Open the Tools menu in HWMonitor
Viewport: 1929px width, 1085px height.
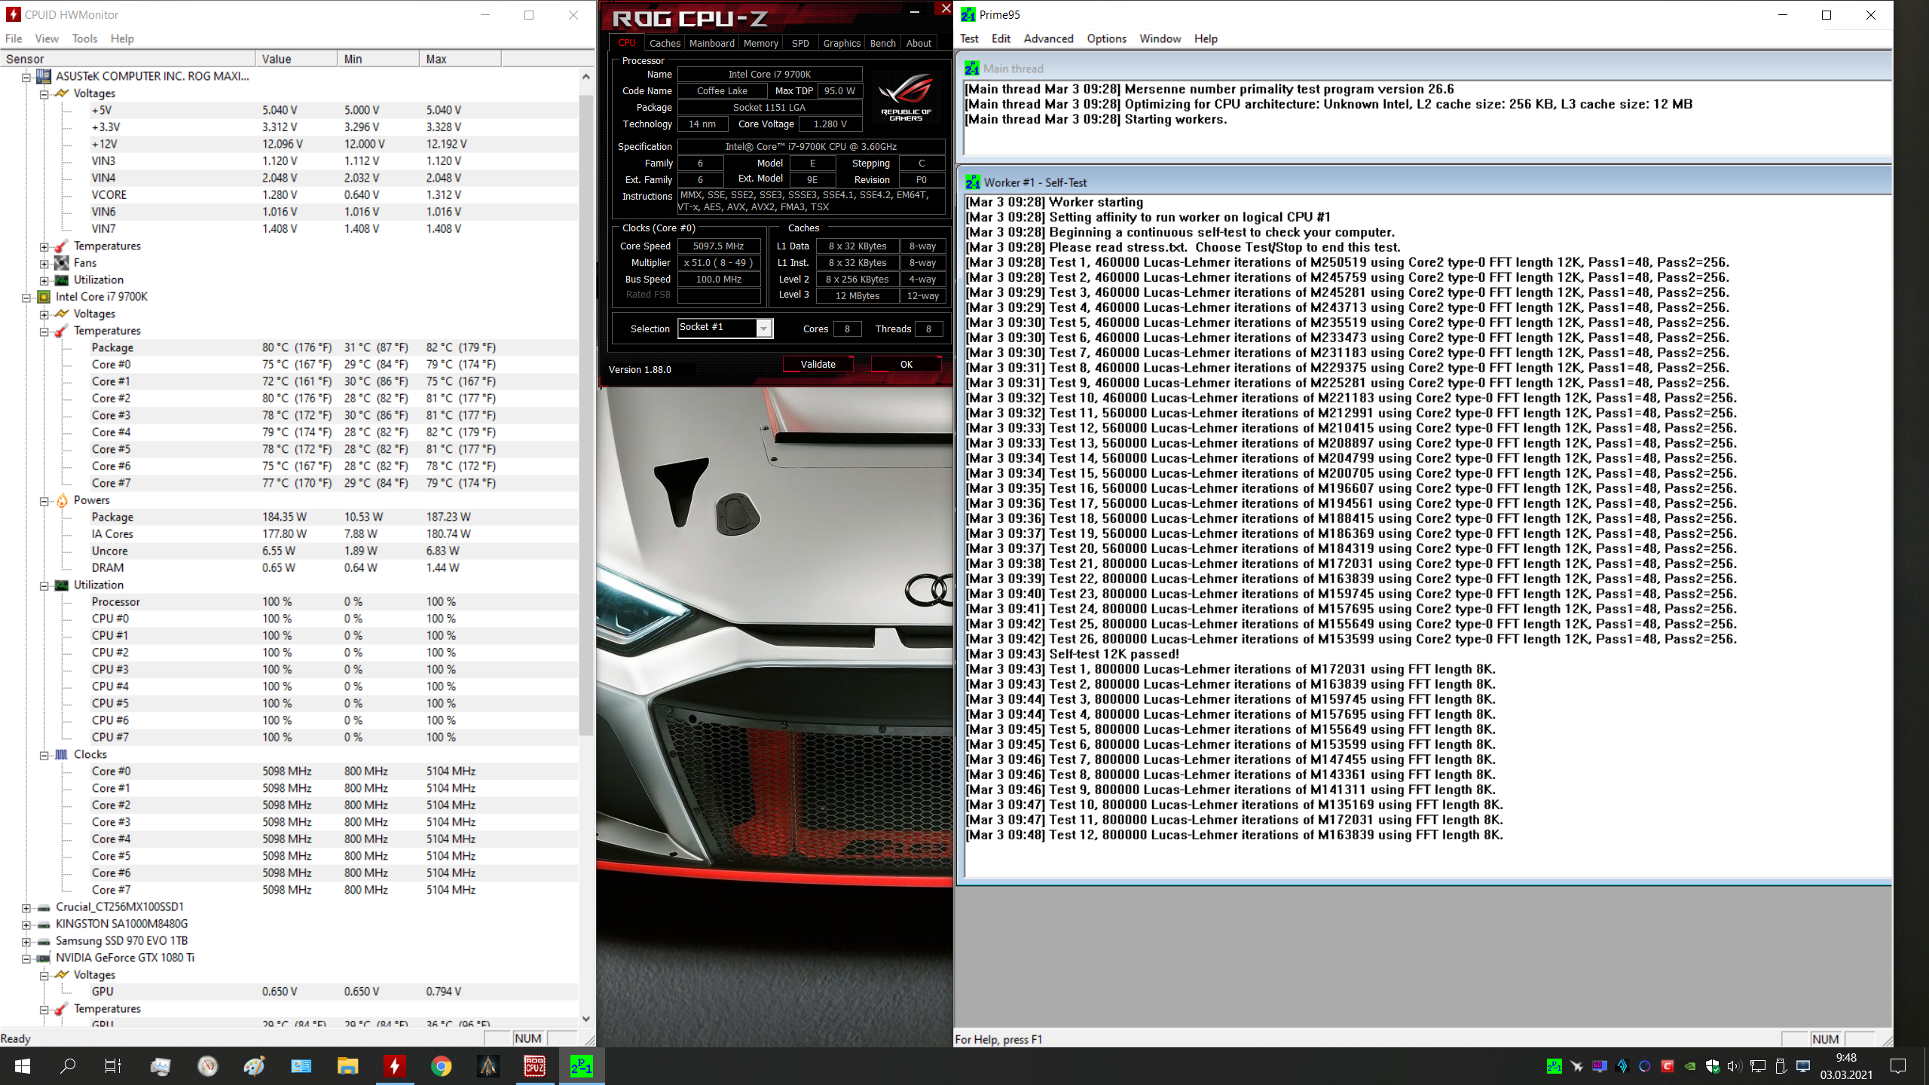point(84,38)
